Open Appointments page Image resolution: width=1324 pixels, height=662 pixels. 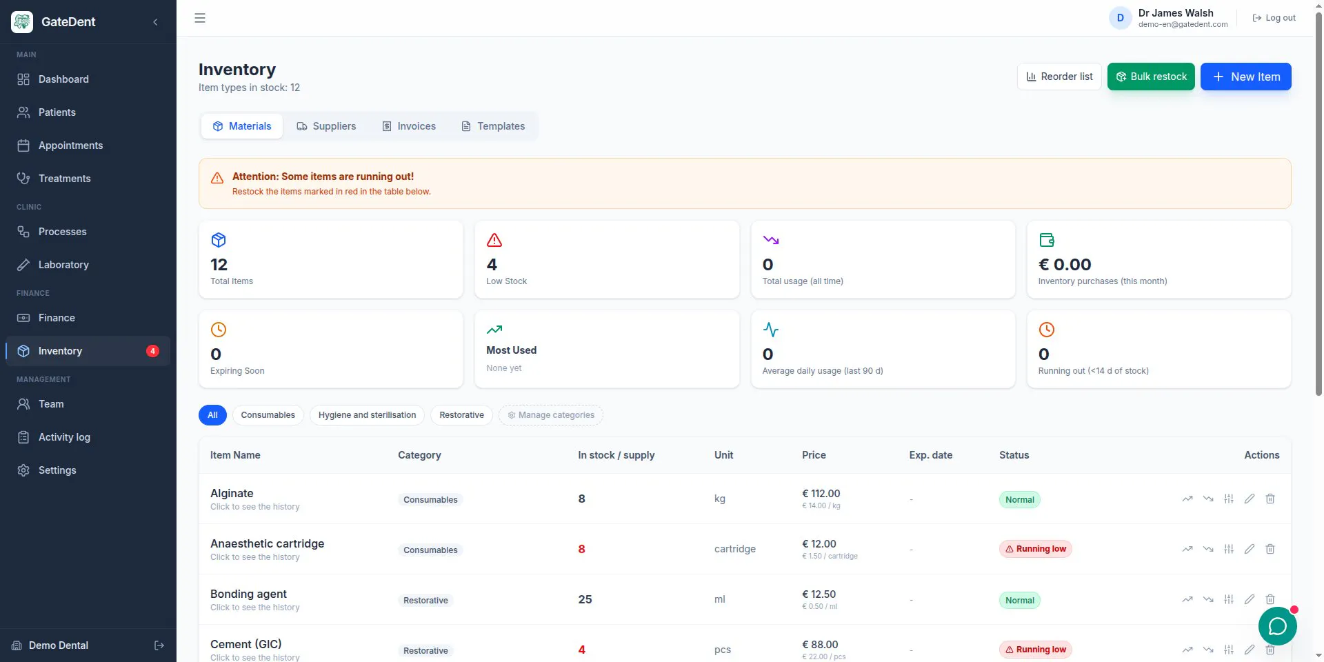coord(88,146)
